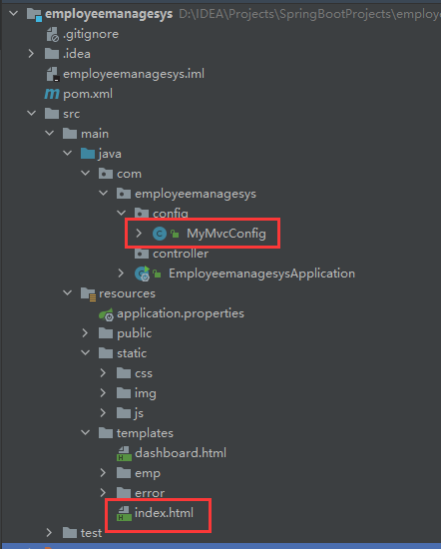Click the Maven pom.xml icon
The image size is (441, 549).
[52, 94]
